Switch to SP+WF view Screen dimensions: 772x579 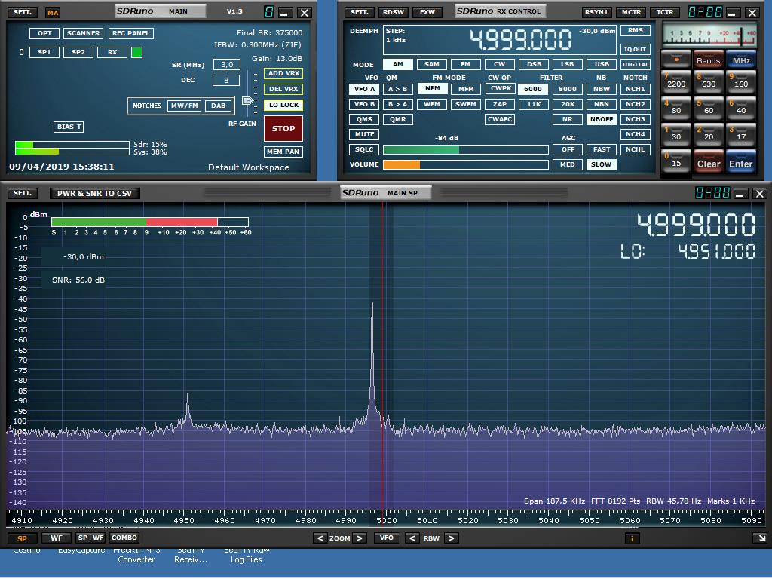click(91, 538)
